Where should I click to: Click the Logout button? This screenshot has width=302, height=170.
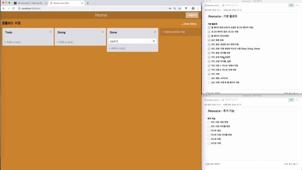[x=192, y=15]
